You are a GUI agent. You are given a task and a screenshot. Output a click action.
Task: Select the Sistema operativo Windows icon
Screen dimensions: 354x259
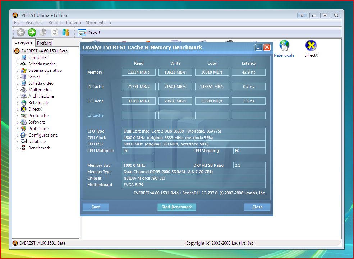(x=24, y=70)
